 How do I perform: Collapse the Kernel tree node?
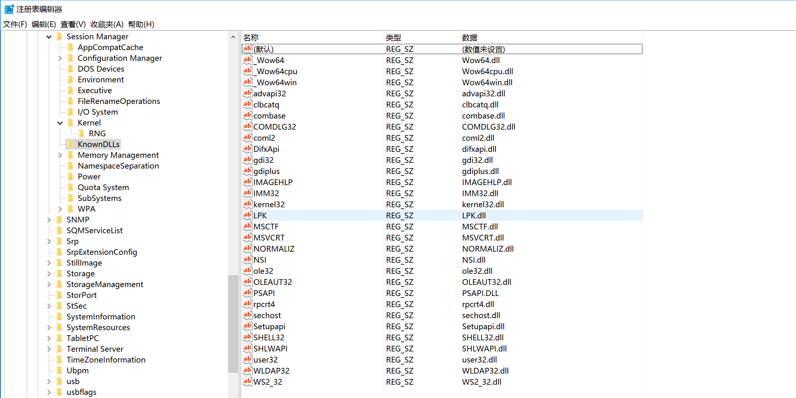pyautogui.click(x=60, y=123)
